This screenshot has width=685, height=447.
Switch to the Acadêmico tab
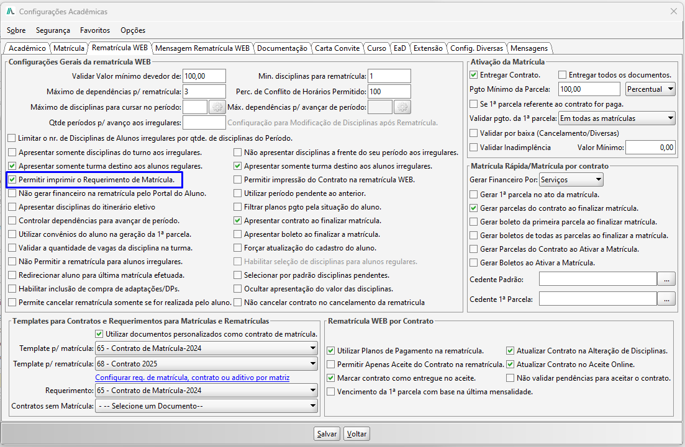pos(27,48)
